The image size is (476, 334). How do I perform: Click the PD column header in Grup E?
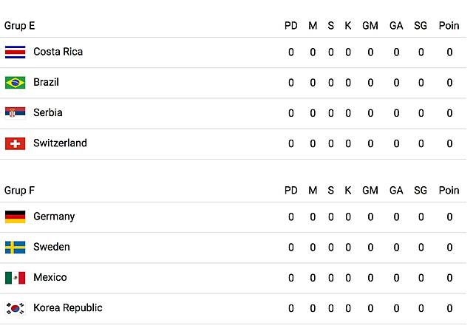pos(290,26)
